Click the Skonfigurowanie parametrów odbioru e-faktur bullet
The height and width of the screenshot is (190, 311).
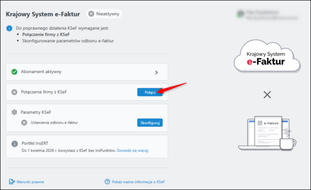[x=68, y=41]
